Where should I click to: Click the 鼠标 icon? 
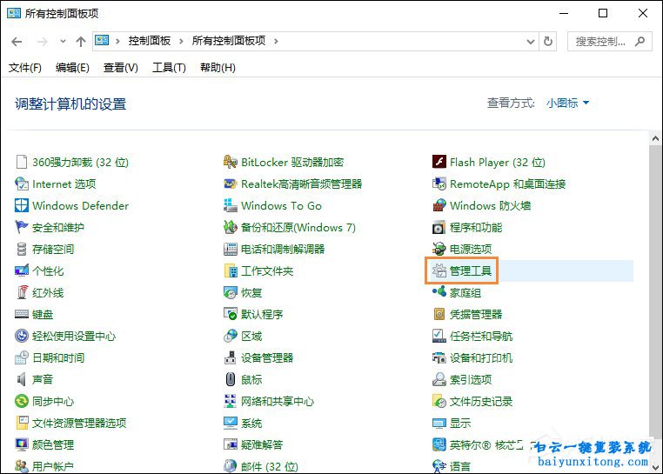coord(231,380)
